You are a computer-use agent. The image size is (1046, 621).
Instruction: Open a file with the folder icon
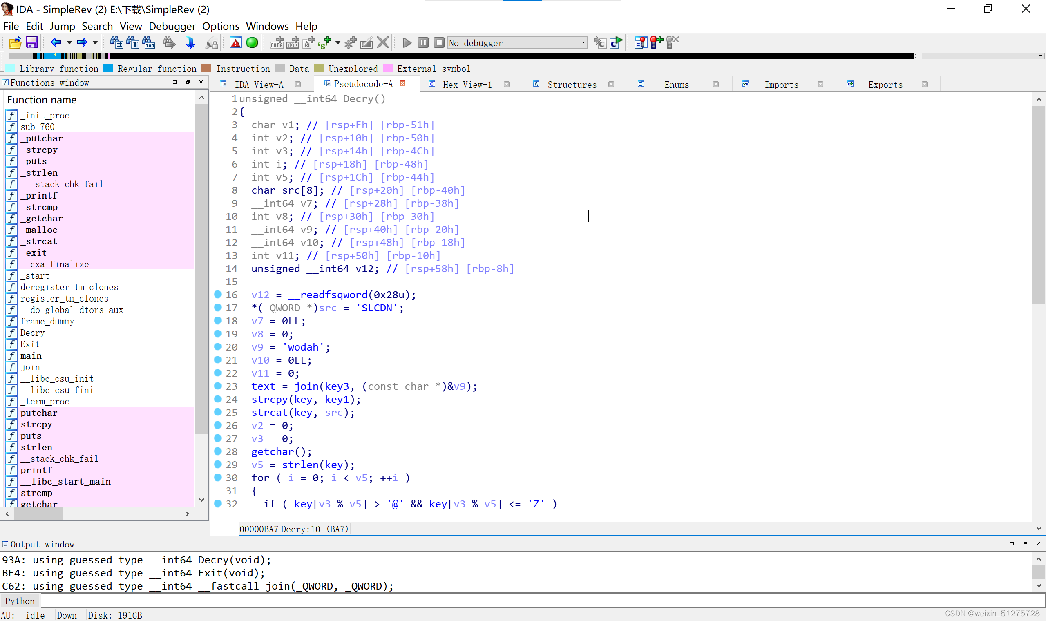(x=15, y=42)
